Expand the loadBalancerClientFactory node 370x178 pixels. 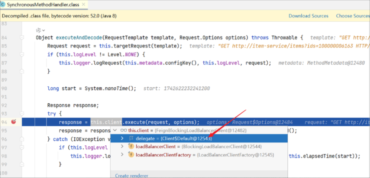coord(122,155)
